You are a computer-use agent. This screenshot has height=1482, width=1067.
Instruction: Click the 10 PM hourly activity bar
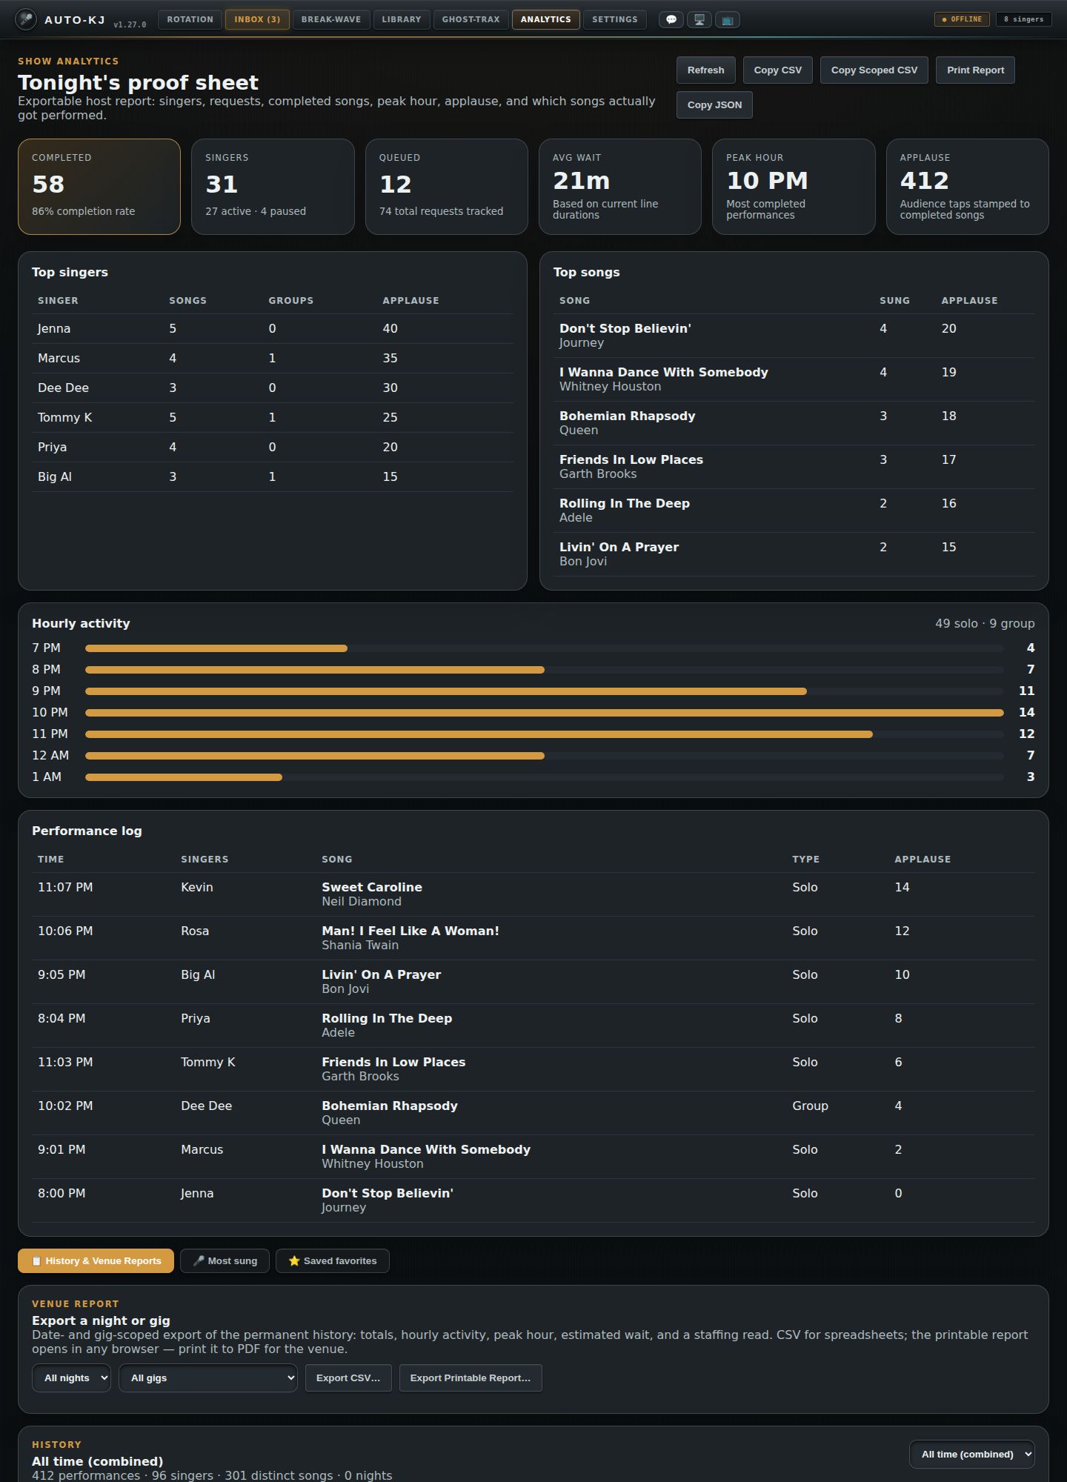(545, 713)
